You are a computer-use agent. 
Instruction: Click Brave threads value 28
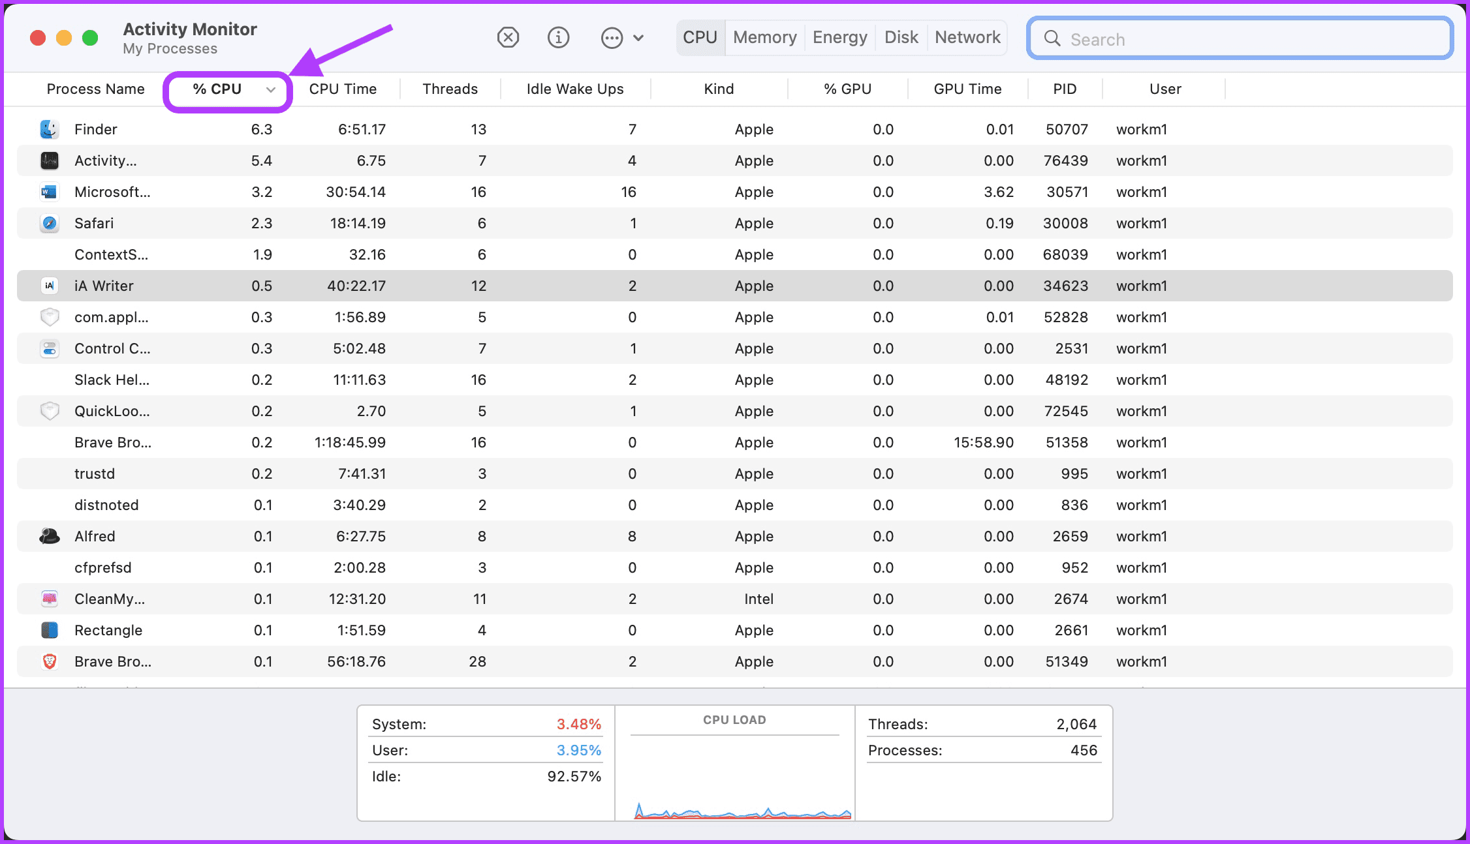[x=477, y=661]
